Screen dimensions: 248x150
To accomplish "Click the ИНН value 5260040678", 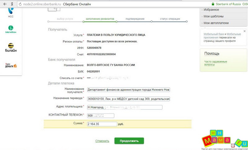I will tap(94, 48).
